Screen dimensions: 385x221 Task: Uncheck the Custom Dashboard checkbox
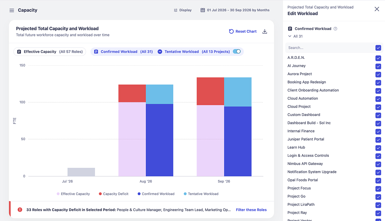378,115
